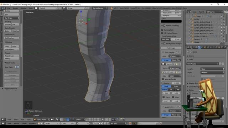Adjust the Attenuation value slider

click(x=171, y=13)
